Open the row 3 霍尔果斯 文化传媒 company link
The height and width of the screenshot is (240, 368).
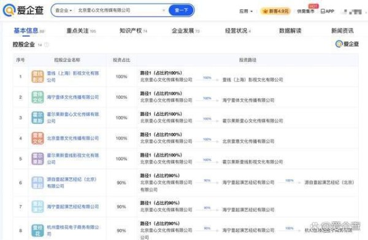pos(73,118)
